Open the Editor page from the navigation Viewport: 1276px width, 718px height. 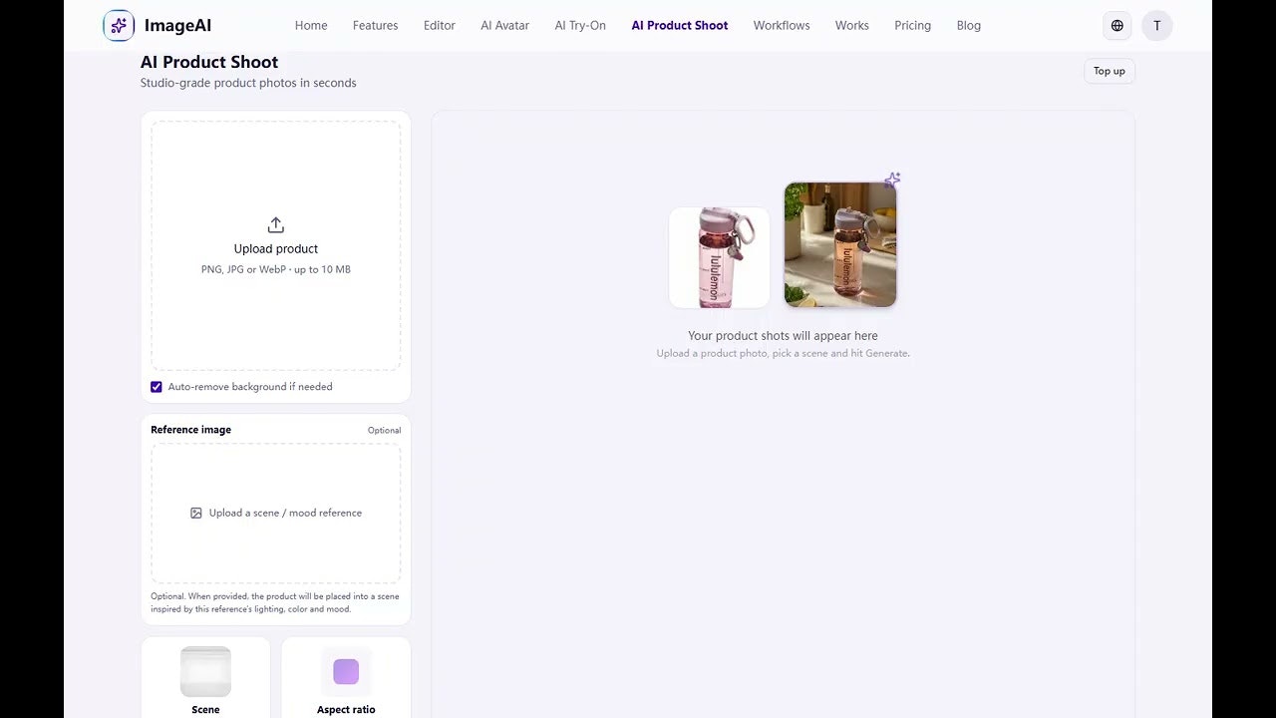[x=439, y=25]
